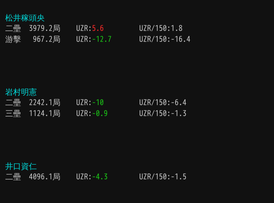Select the red UZR value 5.6

(x=98, y=28)
